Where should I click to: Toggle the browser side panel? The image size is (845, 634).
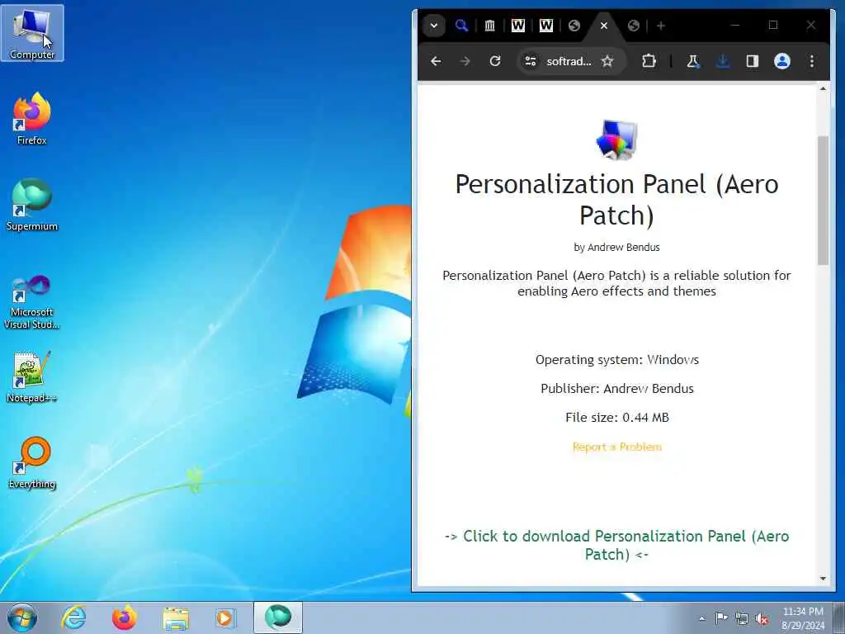click(753, 61)
